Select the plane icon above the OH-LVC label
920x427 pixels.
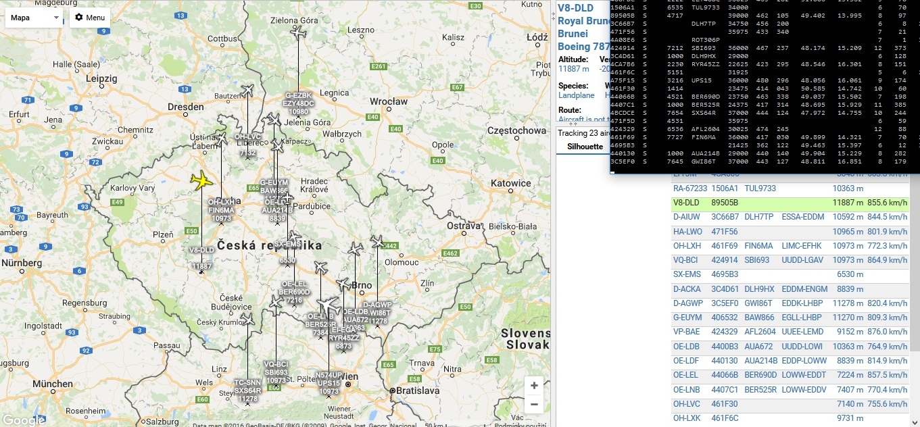pyautogui.click(x=247, y=91)
